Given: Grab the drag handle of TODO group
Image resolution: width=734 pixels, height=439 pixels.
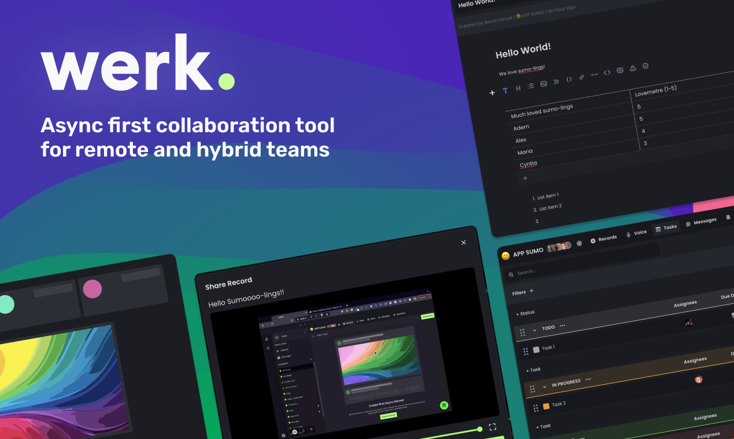Looking at the screenshot, I should point(522,332).
